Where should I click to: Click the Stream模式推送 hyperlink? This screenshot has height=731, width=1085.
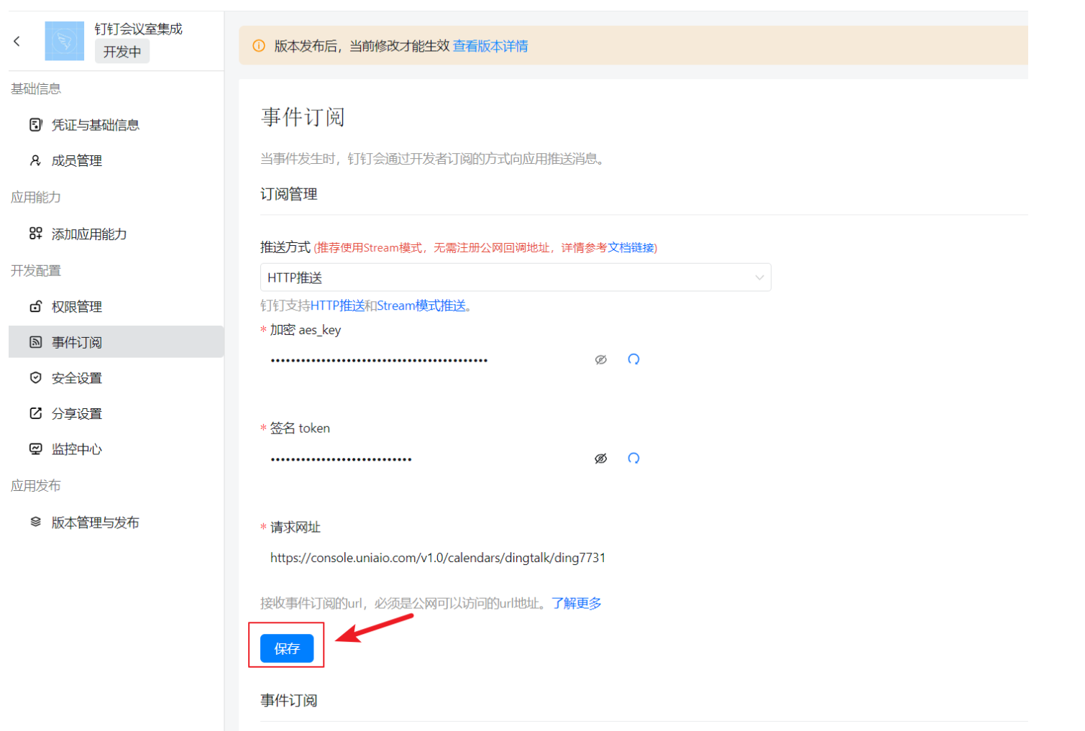tap(421, 305)
